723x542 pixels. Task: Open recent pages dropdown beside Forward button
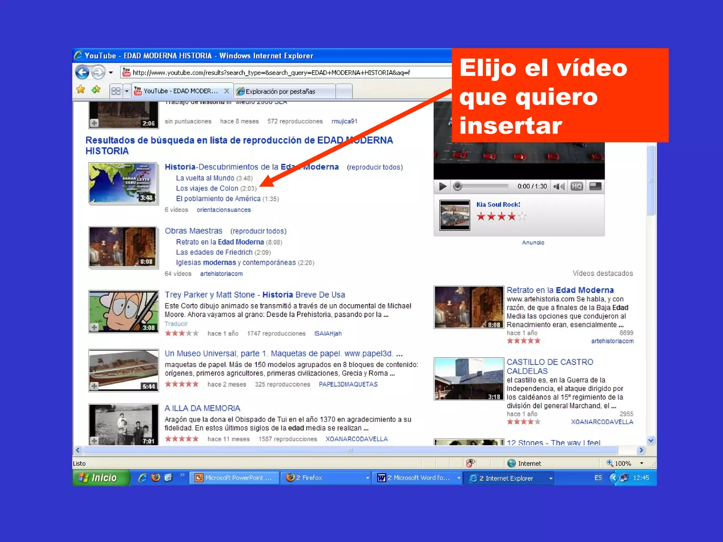(x=111, y=73)
